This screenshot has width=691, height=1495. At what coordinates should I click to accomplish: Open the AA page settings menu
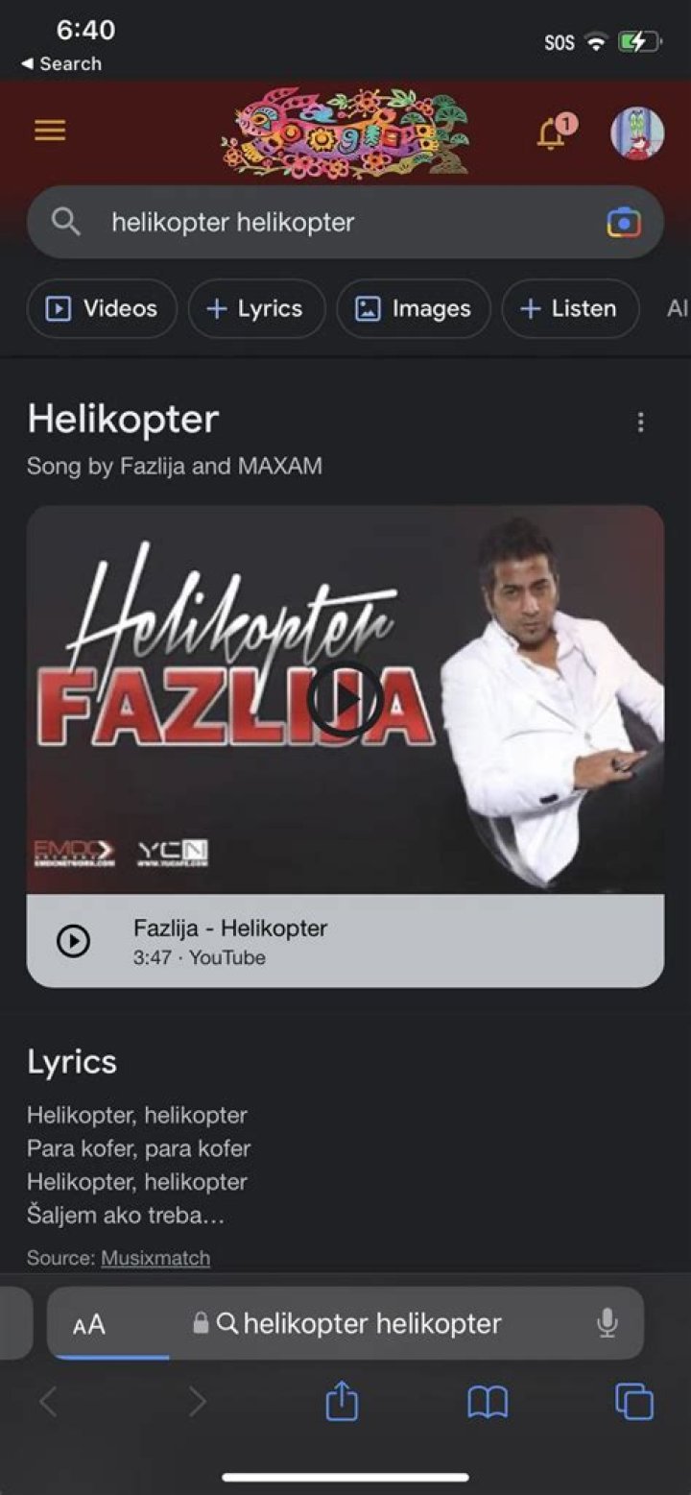tap(89, 1325)
